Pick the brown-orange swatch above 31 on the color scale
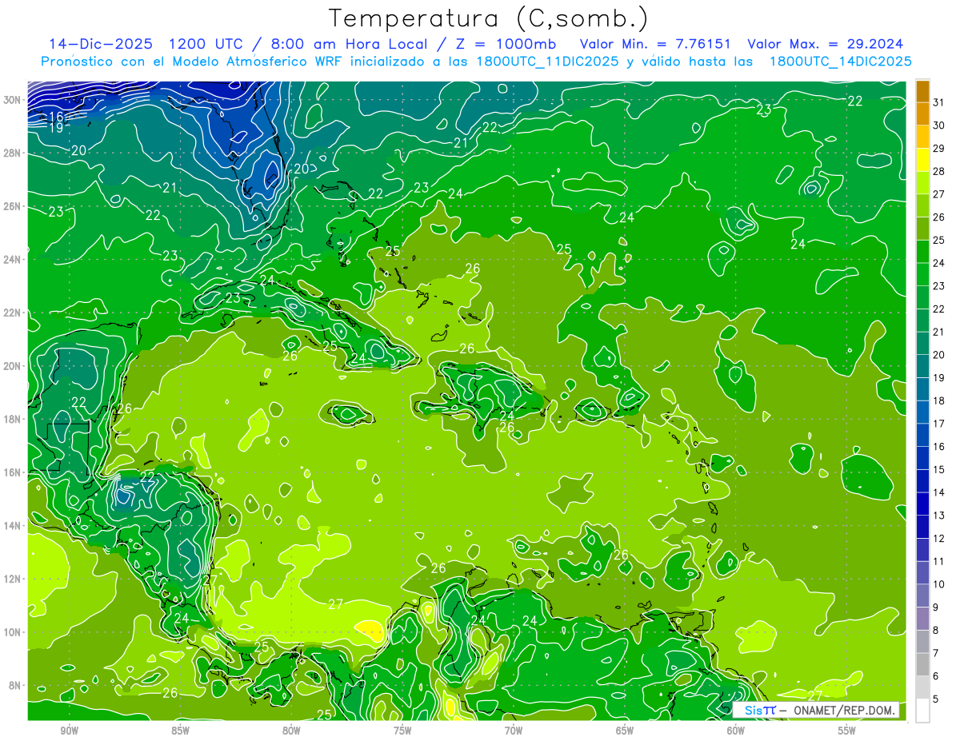The image size is (960, 741). click(x=922, y=91)
